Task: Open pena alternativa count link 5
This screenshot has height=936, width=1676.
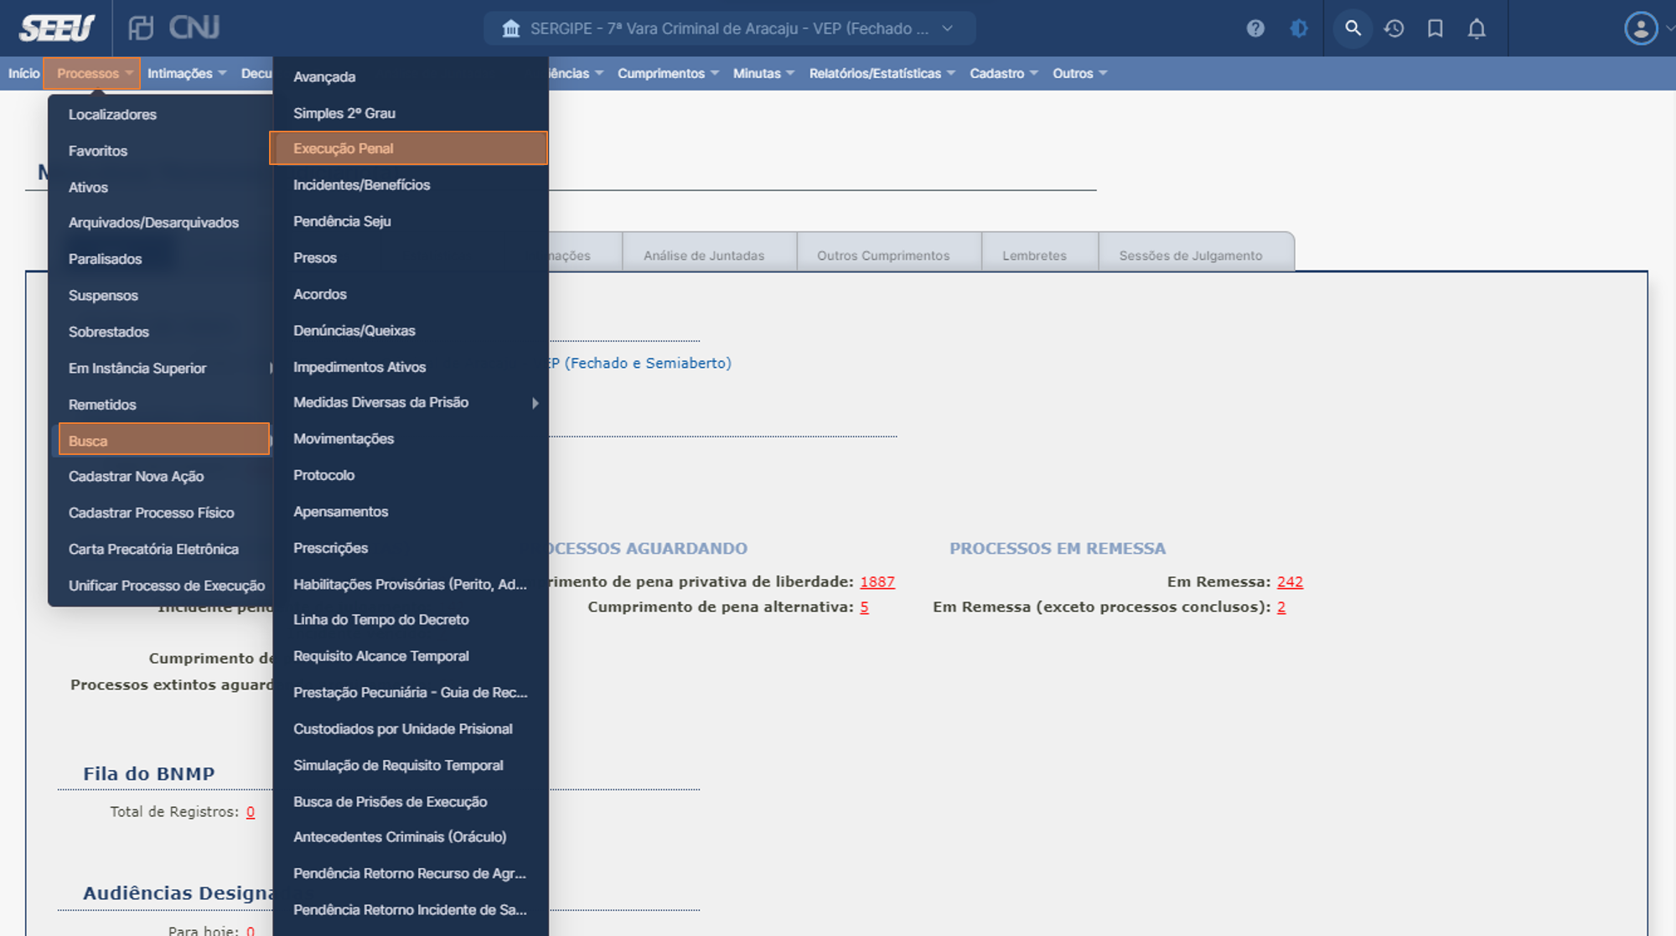Action: coord(864,607)
